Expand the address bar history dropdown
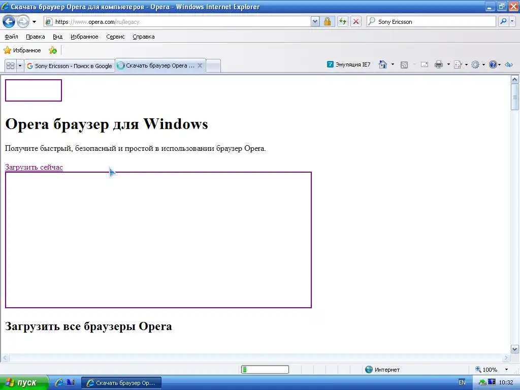The height and width of the screenshot is (390, 520). pos(315,22)
